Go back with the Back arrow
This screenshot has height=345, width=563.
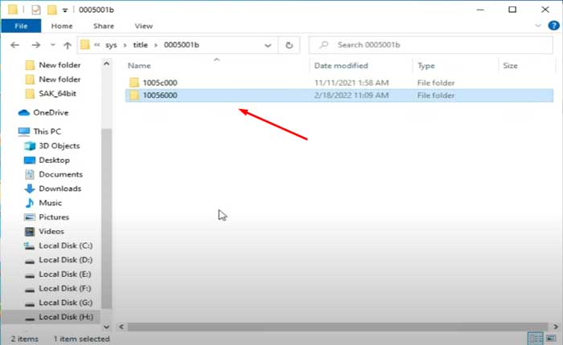(x=14, y=45)
